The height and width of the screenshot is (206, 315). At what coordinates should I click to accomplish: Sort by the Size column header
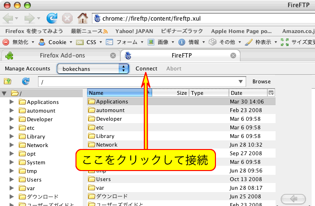tap(170, 92)
